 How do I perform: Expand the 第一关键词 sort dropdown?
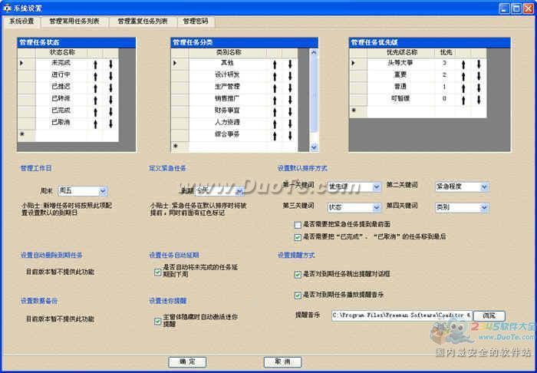[x=376, y=186]
